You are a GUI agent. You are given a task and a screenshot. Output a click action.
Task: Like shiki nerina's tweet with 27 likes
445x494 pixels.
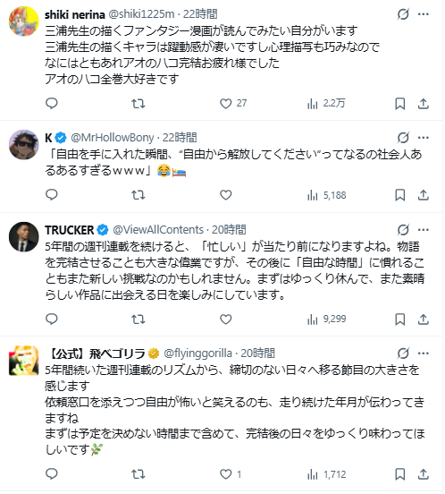[x=233, y=103]
